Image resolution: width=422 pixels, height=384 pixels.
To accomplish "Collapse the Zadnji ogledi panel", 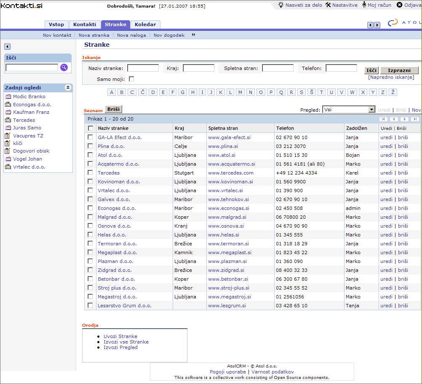I will coord(67,88).
